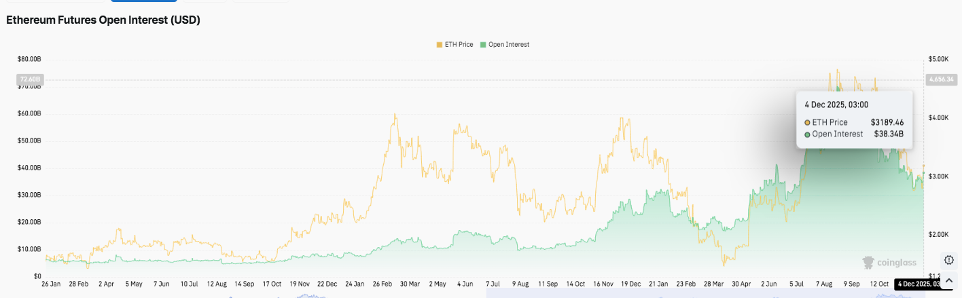Select the blue highlighted tab at top

click(x=144, y=1)
